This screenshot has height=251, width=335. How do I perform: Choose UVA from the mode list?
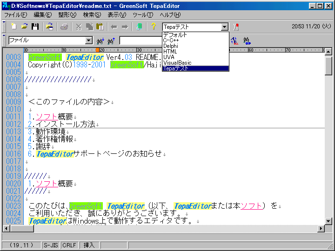click(x=195, y=57)
